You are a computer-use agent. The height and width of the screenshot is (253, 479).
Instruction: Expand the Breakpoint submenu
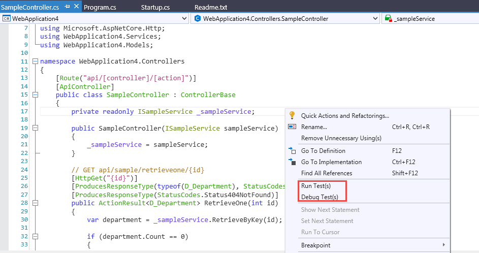(x=443, y=245)
